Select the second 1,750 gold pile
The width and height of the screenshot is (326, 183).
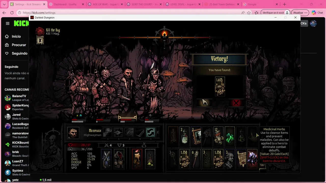click(218, 159)
